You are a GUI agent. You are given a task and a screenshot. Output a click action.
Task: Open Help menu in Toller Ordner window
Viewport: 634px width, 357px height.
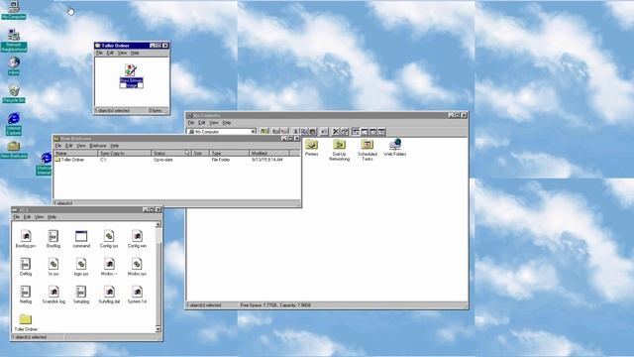(135, 53)
